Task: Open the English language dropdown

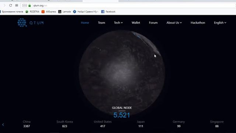Action: [220, 23]
